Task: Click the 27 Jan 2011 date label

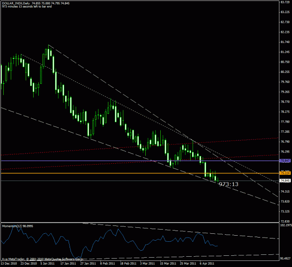Action: pos(88,263)
